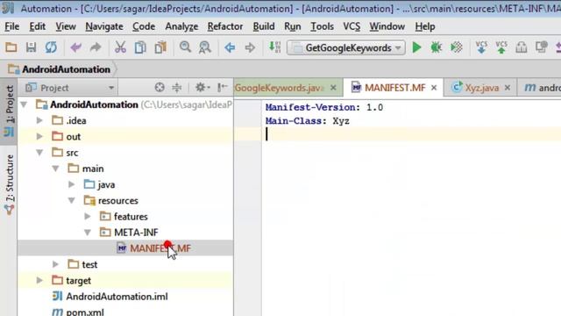
Task: Open the Navigate menu
Action: click(x=104, y=26)
